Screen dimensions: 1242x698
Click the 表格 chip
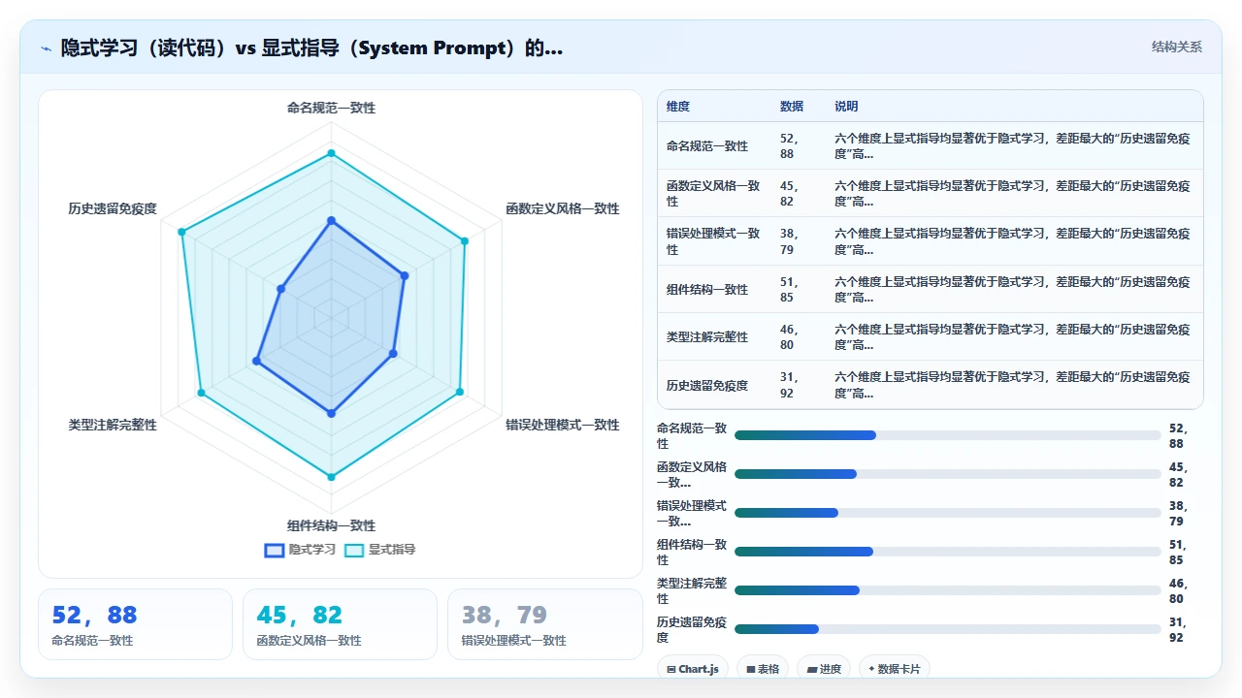pyautogui.click(x=762, y=668)
